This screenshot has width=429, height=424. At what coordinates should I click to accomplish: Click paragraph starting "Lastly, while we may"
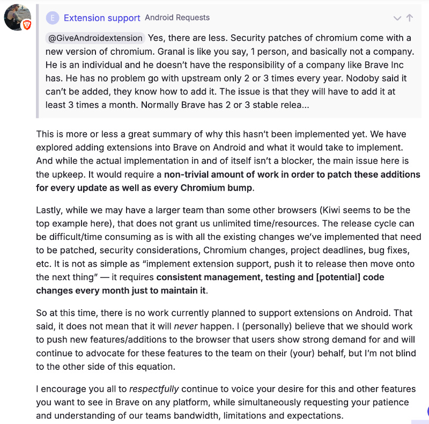click(228, 250)
